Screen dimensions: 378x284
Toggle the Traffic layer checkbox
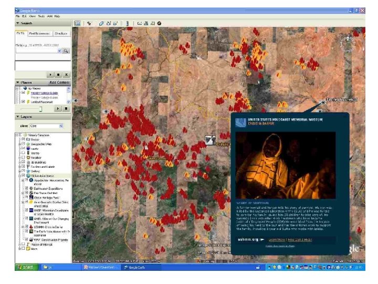[x=23, y=153]
